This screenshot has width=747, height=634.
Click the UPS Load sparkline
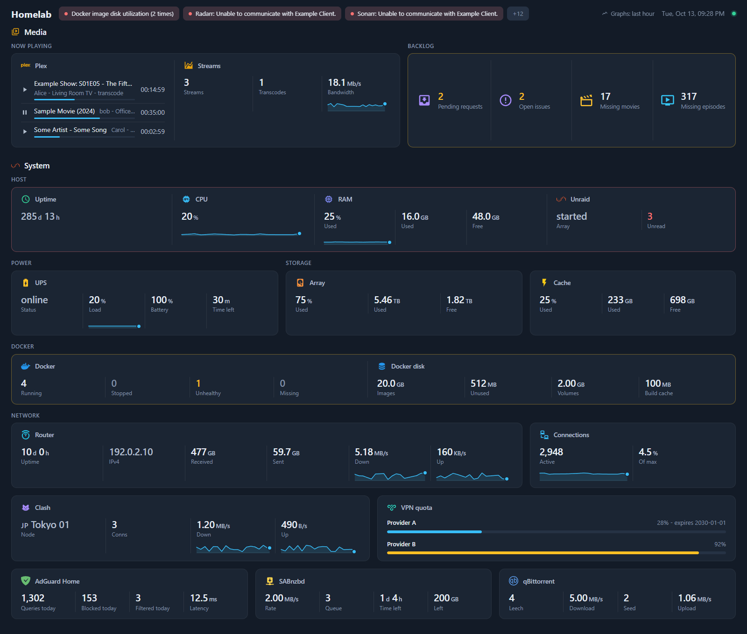click(115, 326)
